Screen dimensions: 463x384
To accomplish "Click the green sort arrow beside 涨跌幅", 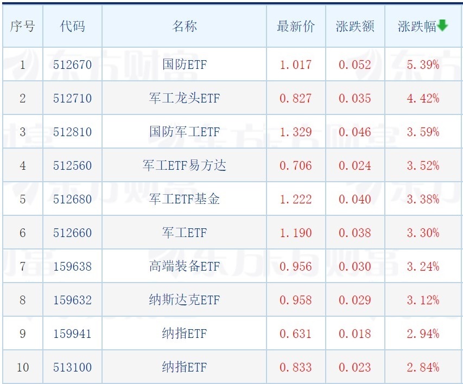I will 442,25.
